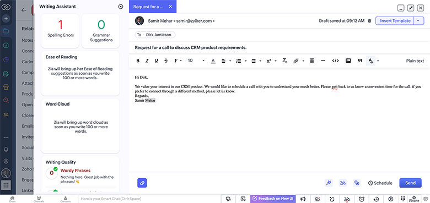Click the Smart Chat input field
Viewport: 430px width, 203px height.
(149, 199)
